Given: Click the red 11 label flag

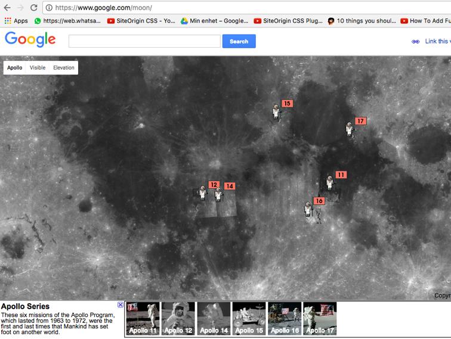Looking at the screenshot, I should click(341, 175).
